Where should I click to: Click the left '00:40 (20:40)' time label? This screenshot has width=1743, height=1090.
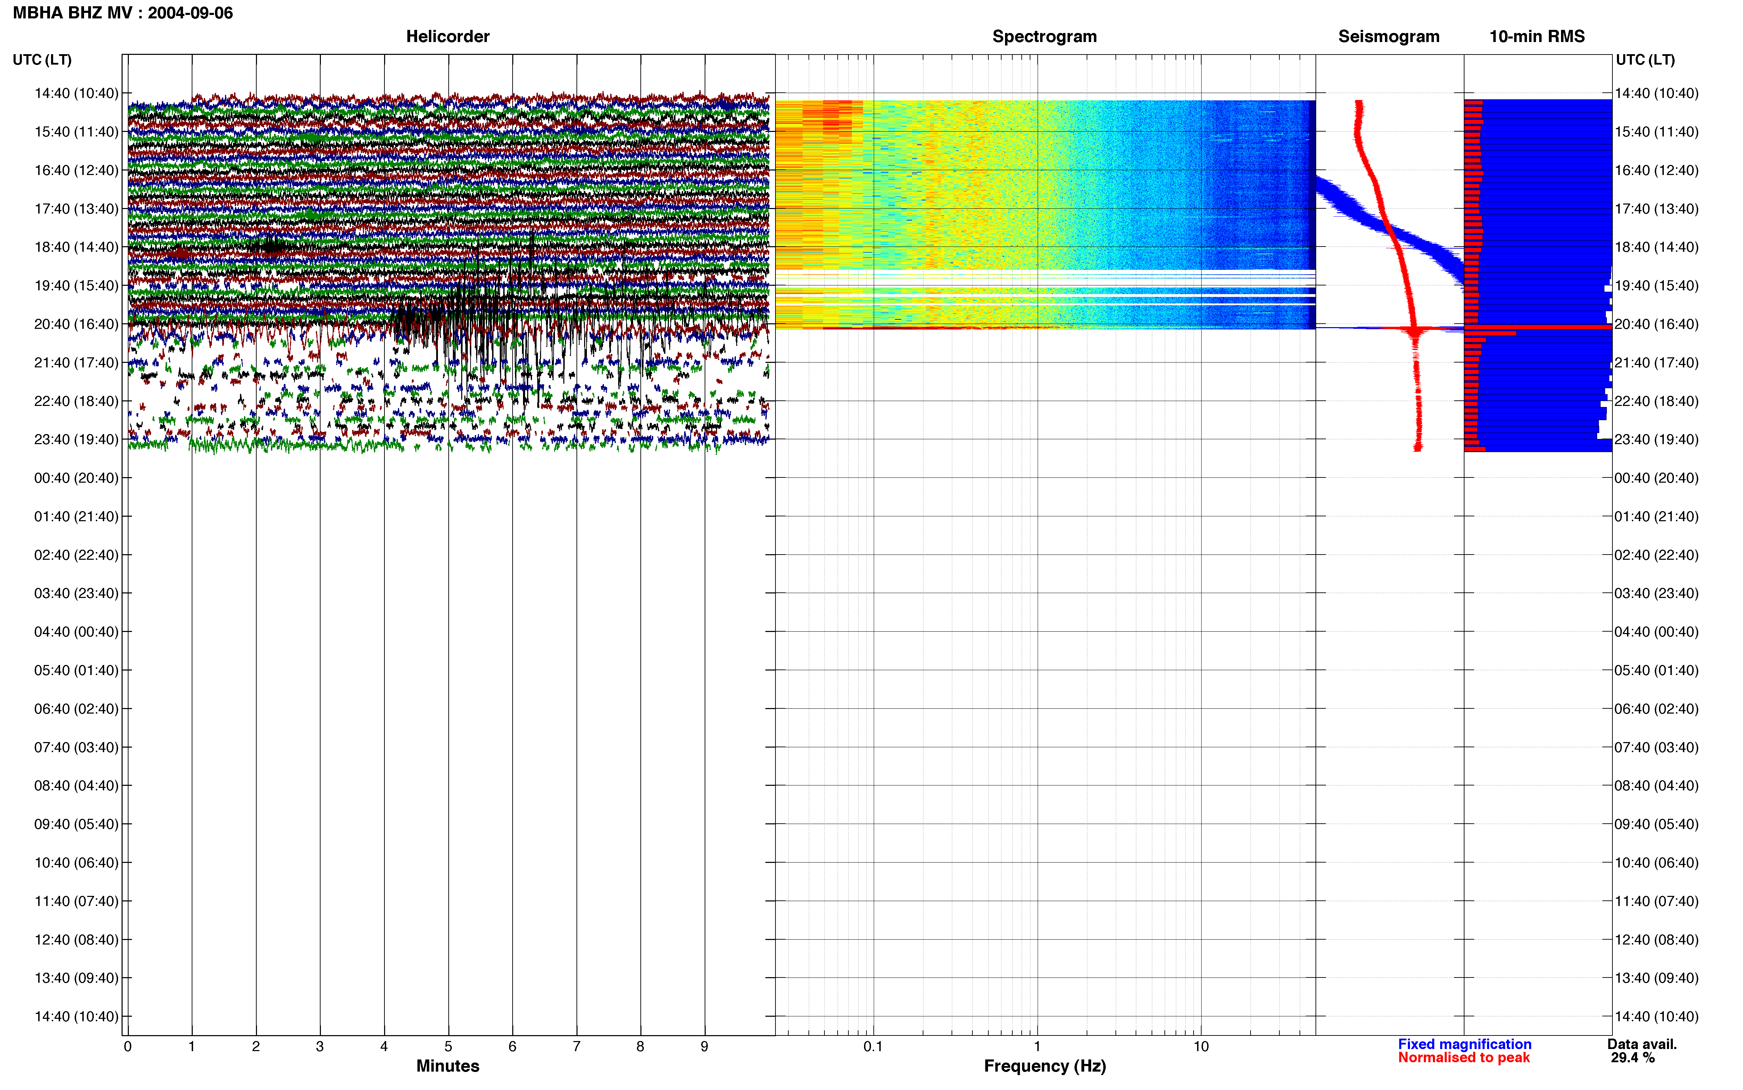[x=76, y=478]
